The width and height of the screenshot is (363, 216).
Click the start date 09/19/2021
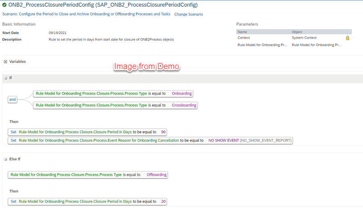pyautogui.click(x=58, y=33)
